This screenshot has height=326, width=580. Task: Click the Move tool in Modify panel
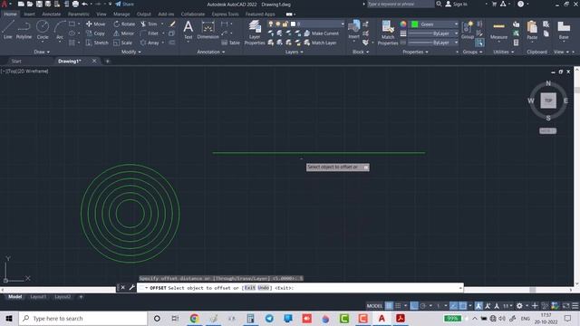coord(96,24)
